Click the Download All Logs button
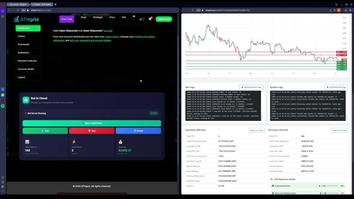The width and height of the screenshot is (354, 199). [x=336, y=87]
